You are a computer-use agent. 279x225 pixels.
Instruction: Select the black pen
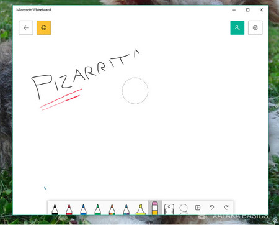(55, 209)
